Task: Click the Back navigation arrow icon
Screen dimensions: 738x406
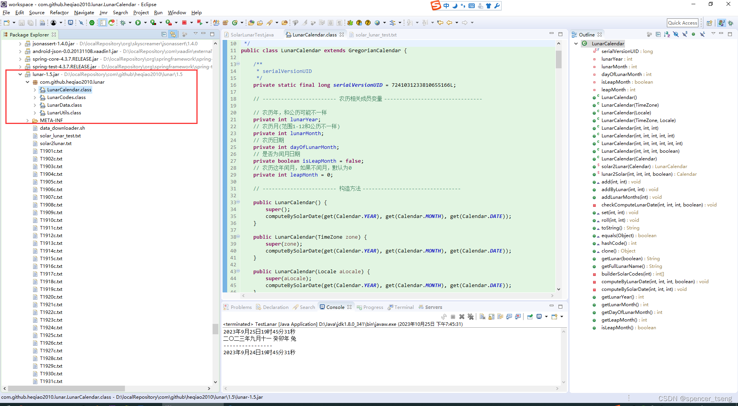Action: (x=449, y=23)
